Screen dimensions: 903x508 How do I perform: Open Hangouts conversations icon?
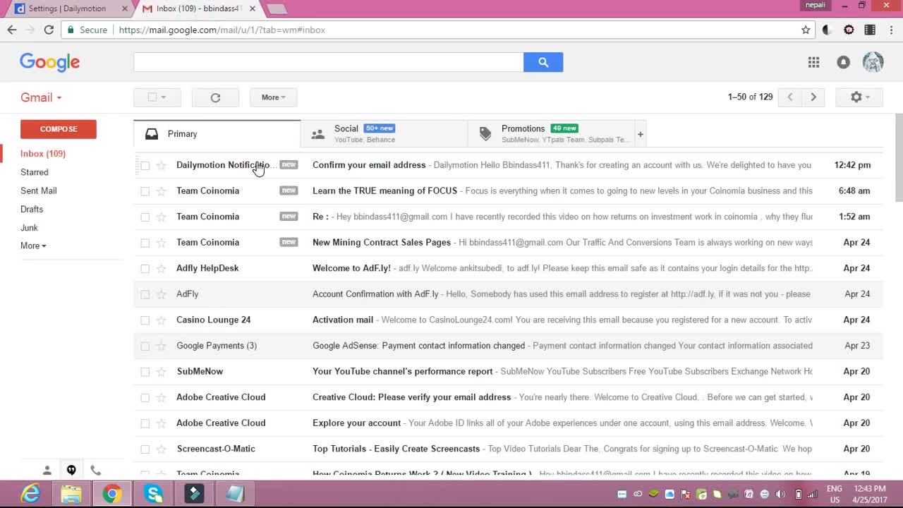71,470
